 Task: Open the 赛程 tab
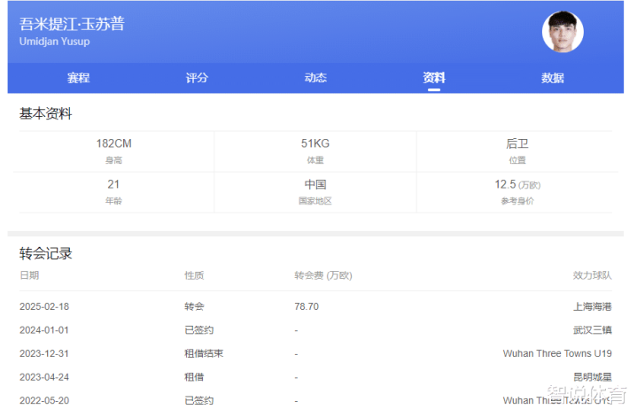tap(78, 78)
